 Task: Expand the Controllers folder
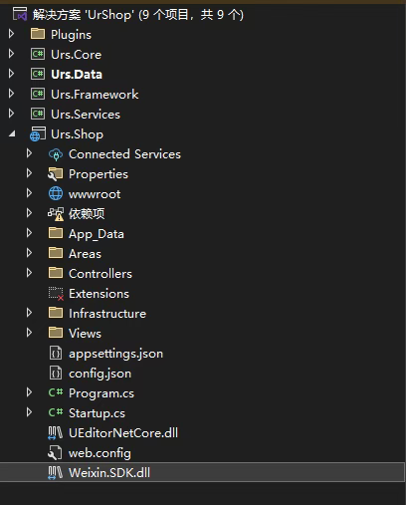pyautogui.click(x=29, y=273)
